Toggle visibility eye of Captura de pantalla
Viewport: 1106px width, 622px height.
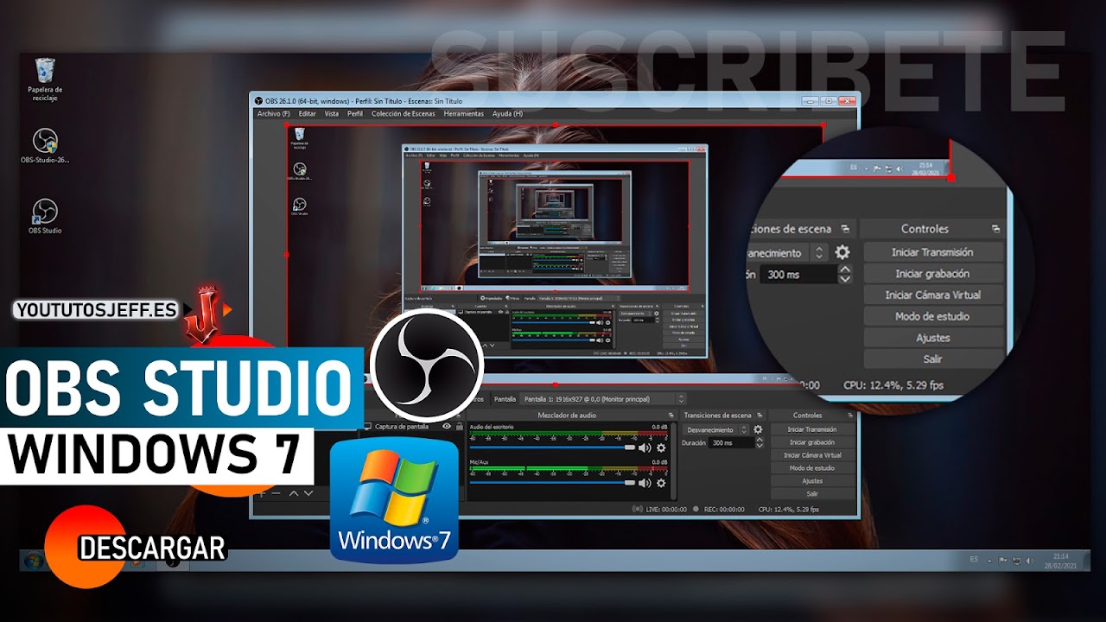pyautogui.click(x=447, y=427)
